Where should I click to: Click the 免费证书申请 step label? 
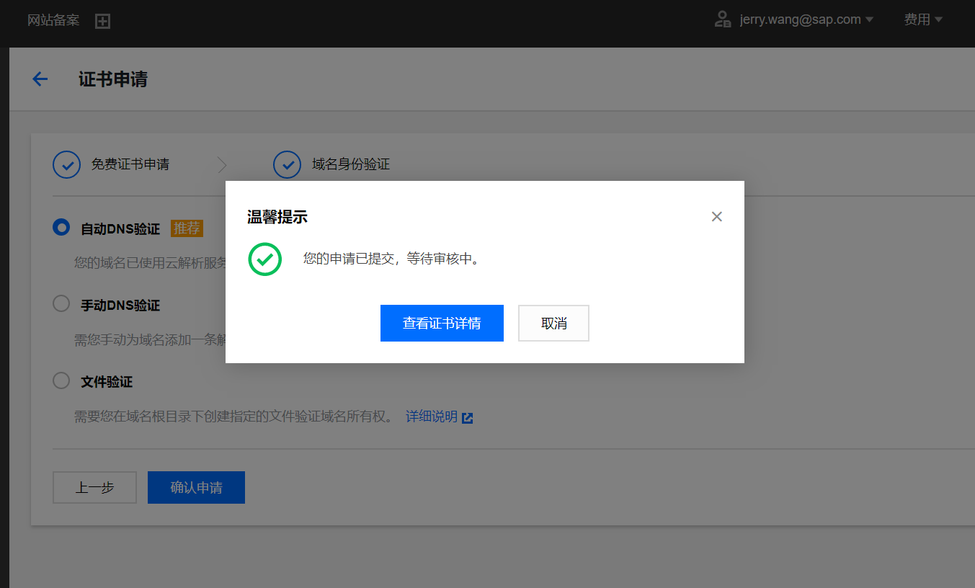[130, 164]
